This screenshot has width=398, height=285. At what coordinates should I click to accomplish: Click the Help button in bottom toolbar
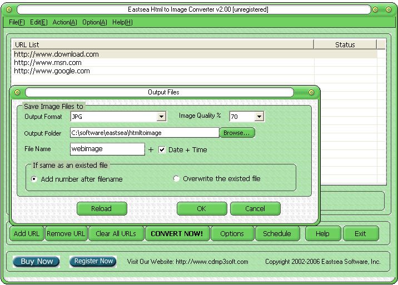click(x=322, y=233)
